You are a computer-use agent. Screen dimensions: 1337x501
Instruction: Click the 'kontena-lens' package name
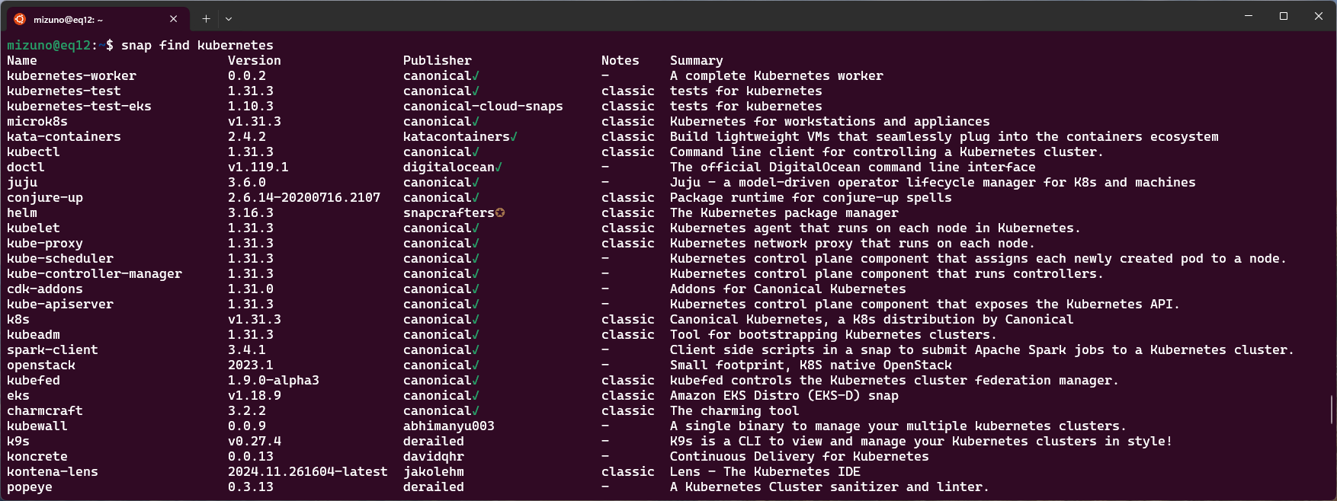click(x=53, y=472)
